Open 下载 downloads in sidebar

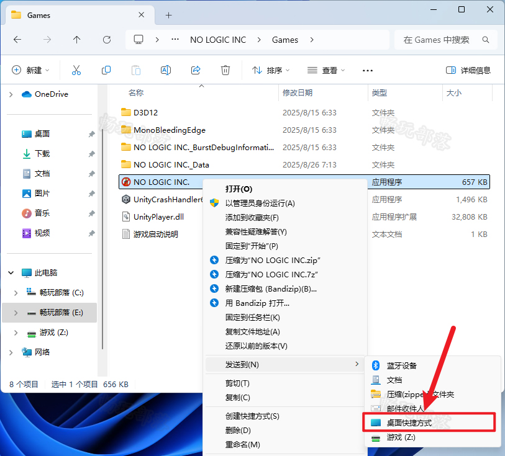(42, 154)
